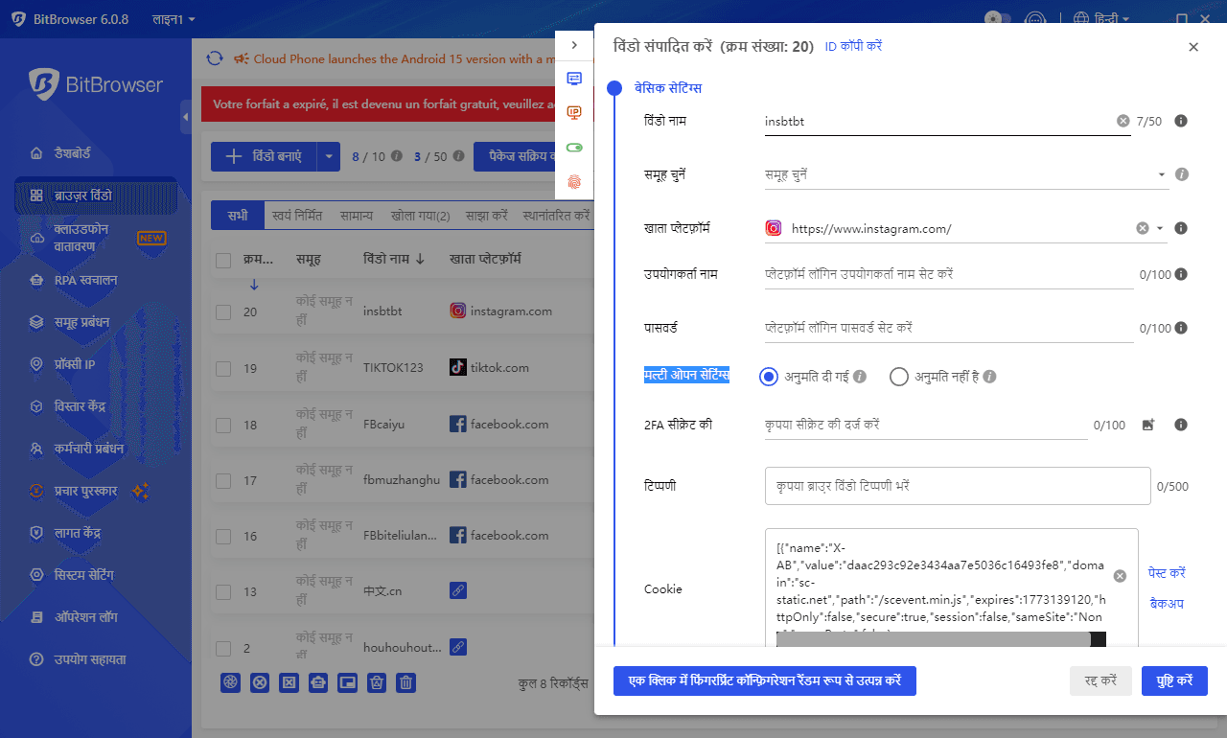Open the लाइन1 dropdown in the title bar

[174, 19]
